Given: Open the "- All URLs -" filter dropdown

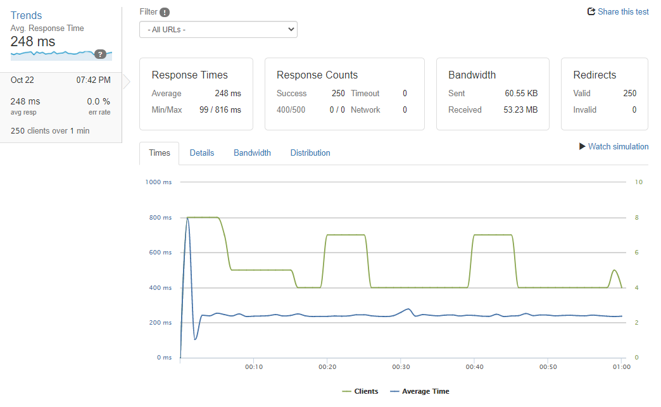Looking at the screenshot, I should coord(218,29).
